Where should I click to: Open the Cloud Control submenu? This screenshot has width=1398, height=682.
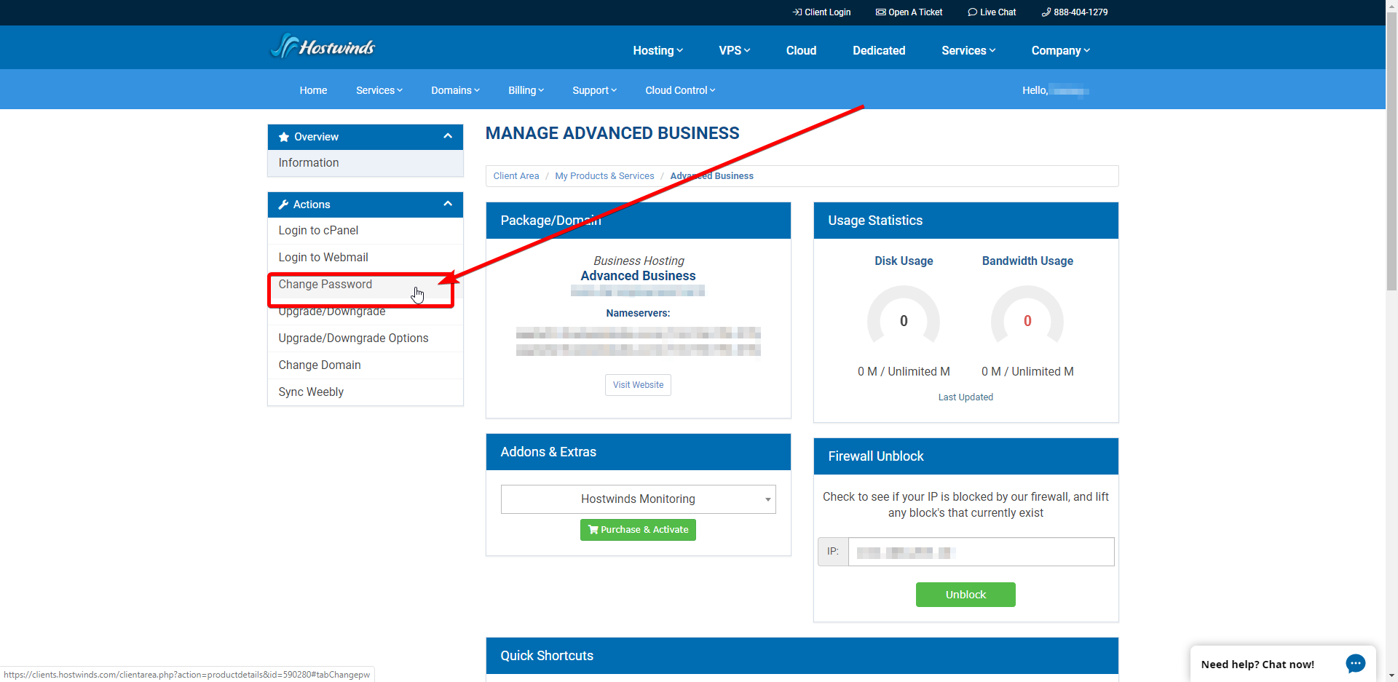680,90
